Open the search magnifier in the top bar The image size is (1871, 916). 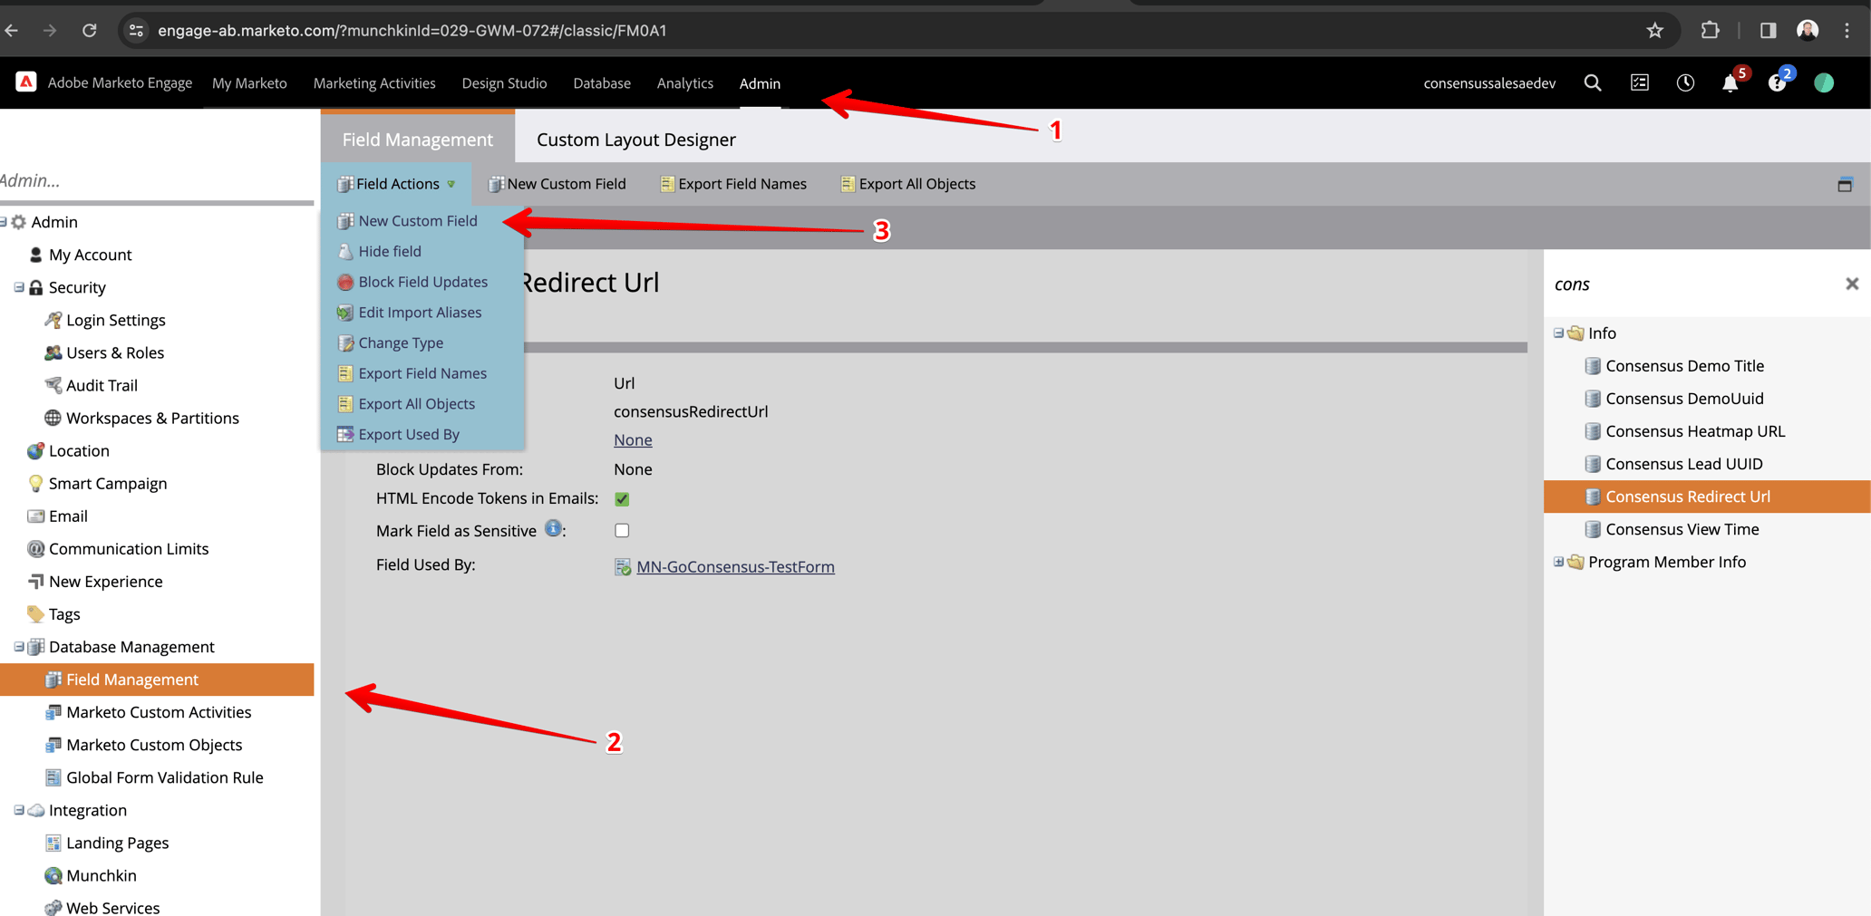[x=1593, y=82]
